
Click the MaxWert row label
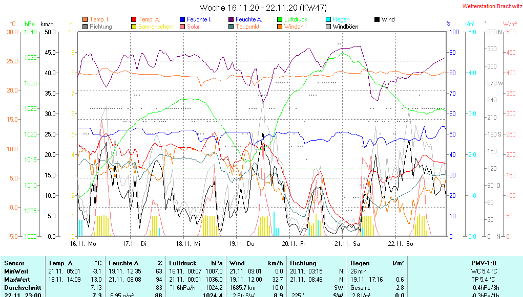point(16,280)
